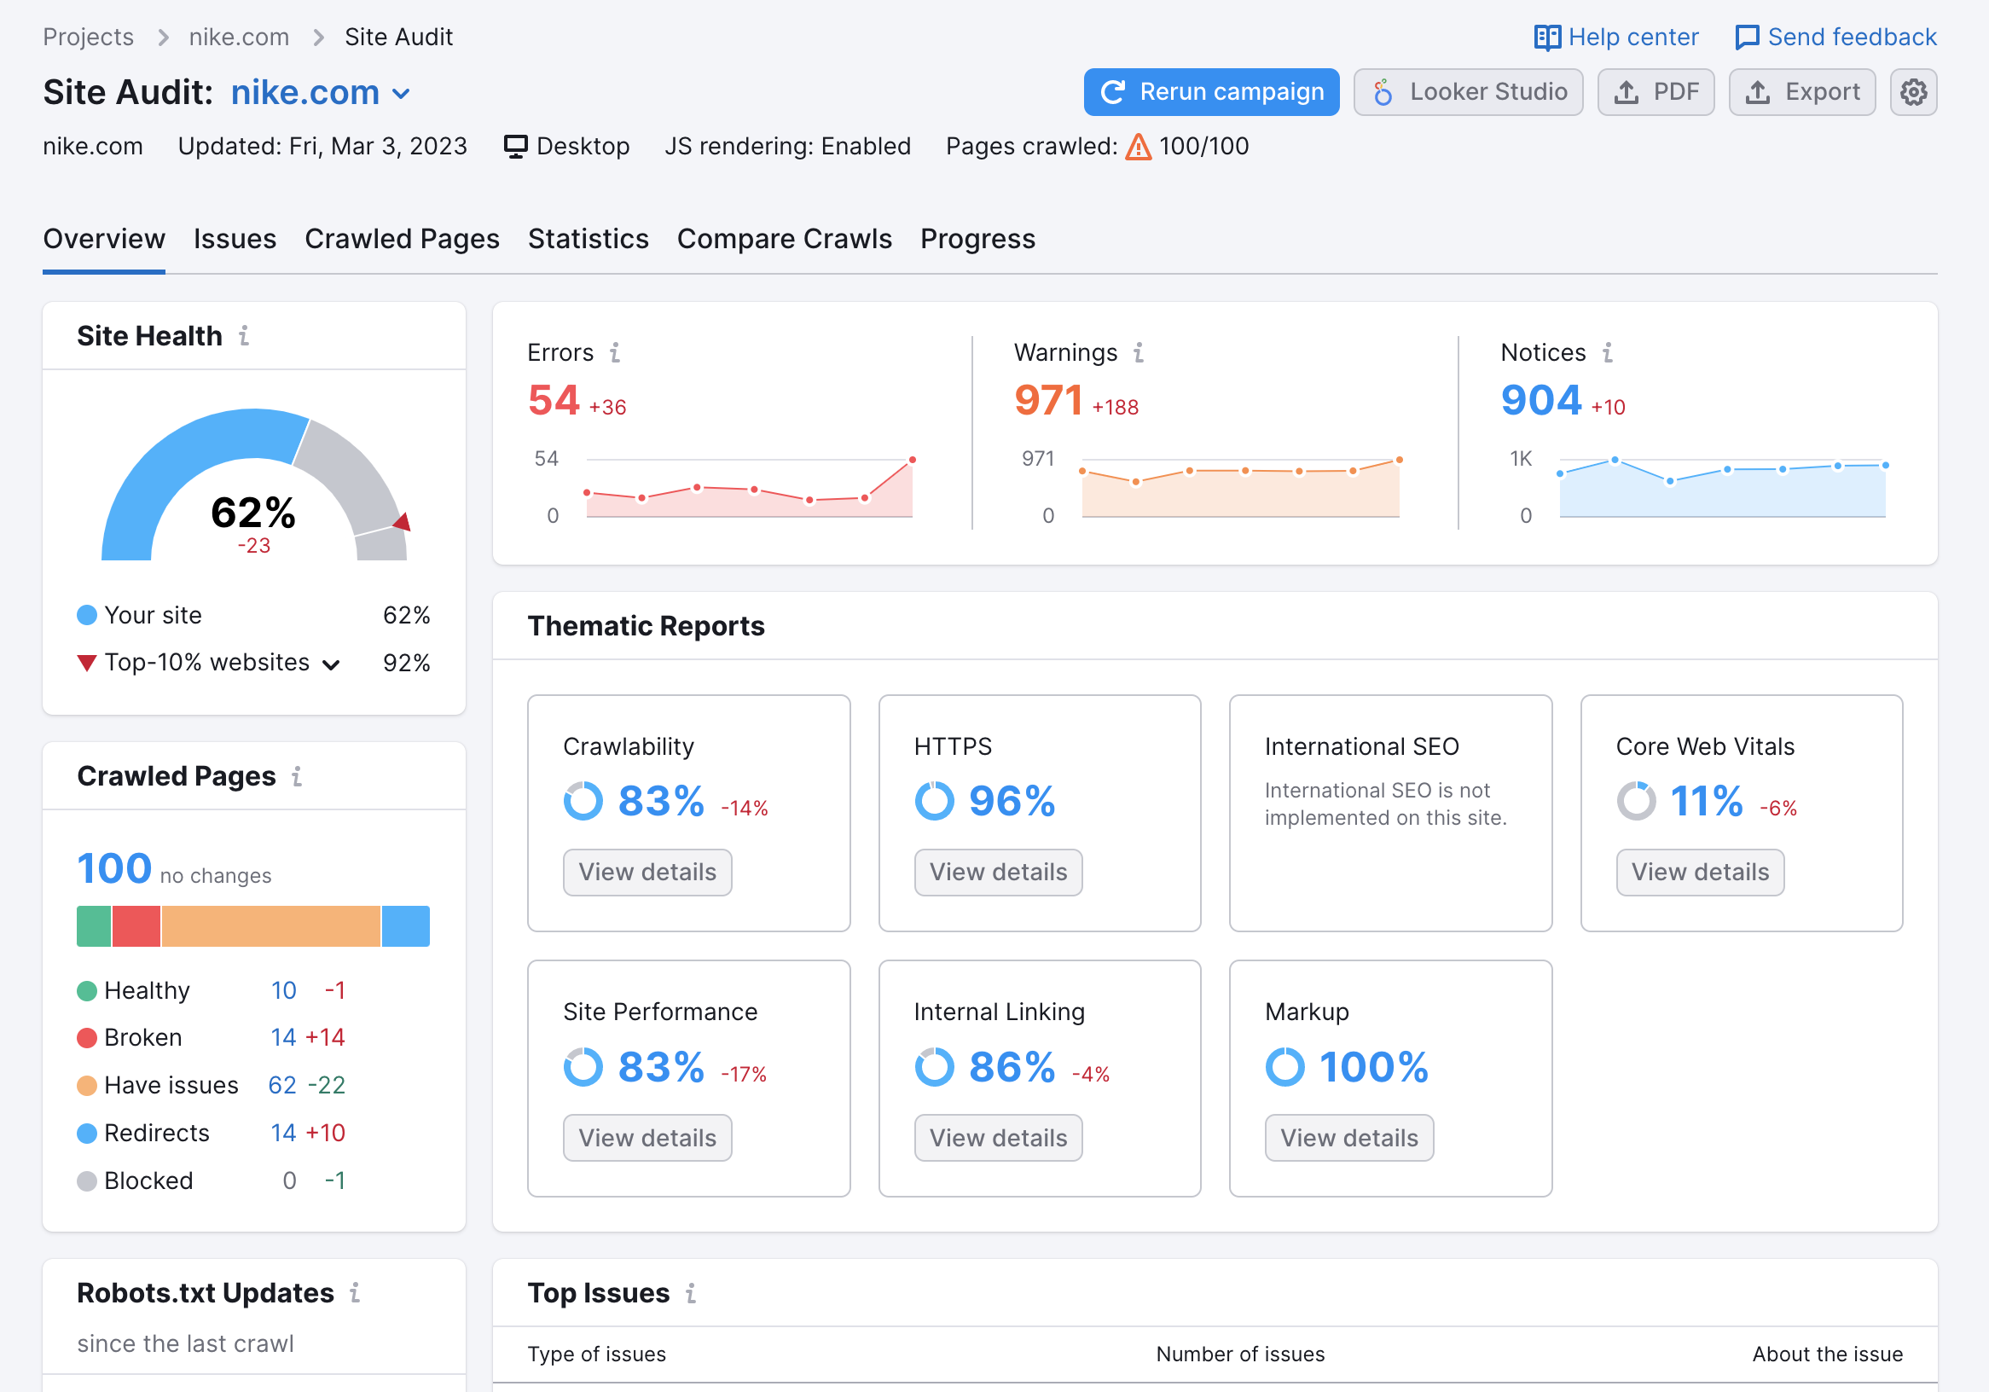Click the Rerun campaign button

[x=1211, y=92]
